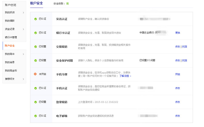Click the 安全级别 label in the header
The width and height of the screenshot is (204, 127).
[59, 4]
